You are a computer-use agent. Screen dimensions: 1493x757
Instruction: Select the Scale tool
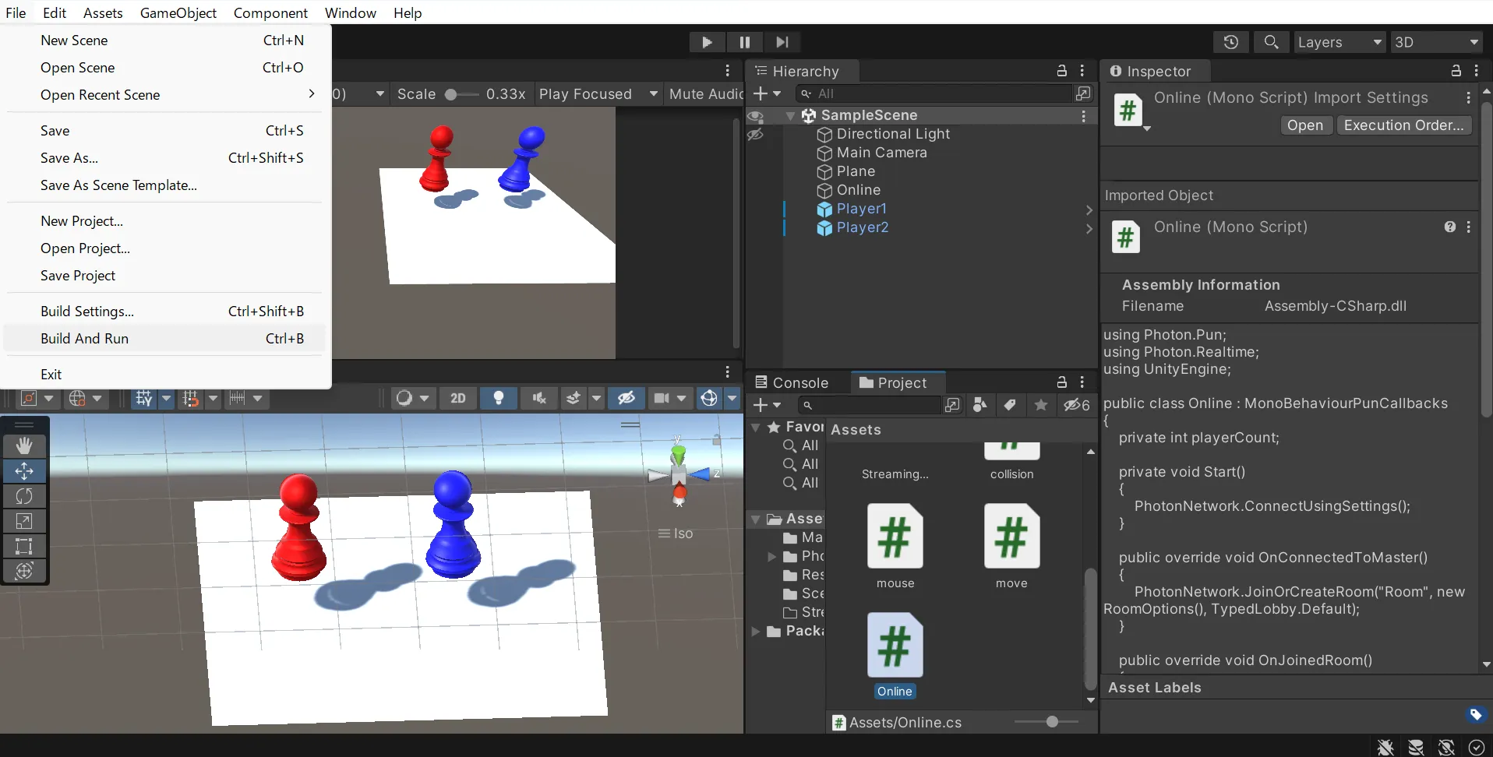24,520
